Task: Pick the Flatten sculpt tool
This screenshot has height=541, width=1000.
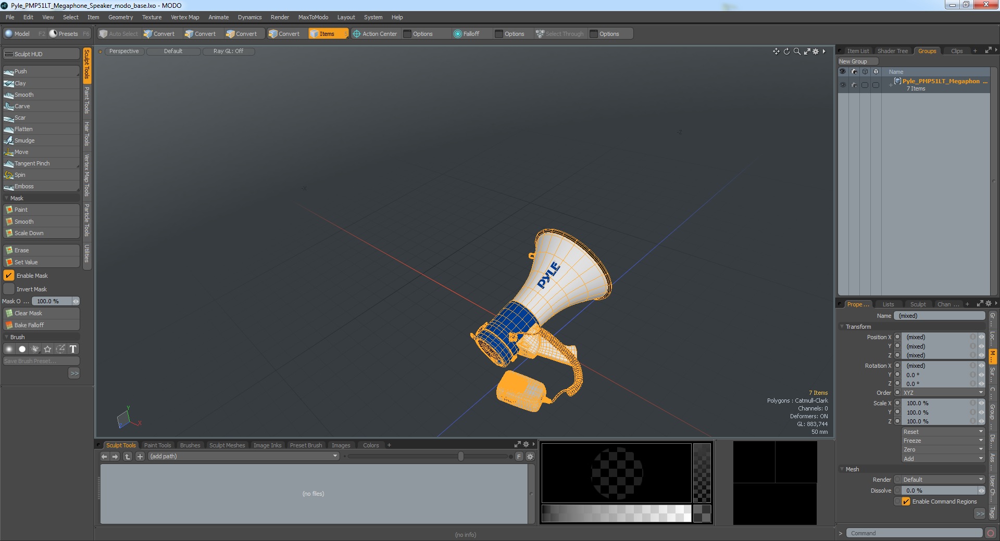Action: point(41,129)
